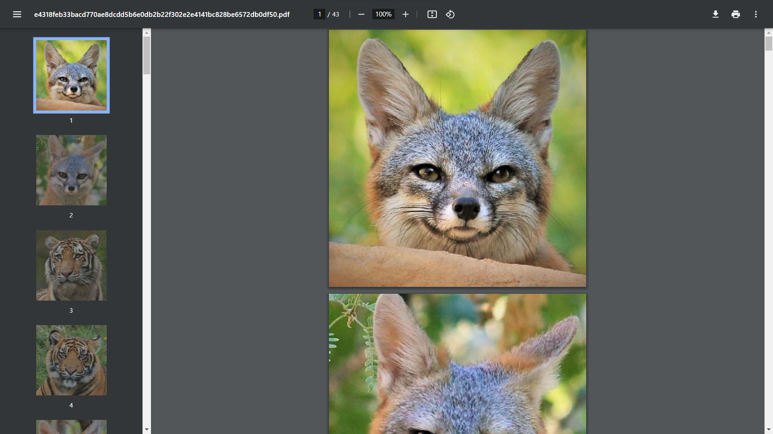This screenshot has width=773, height=434.
Task: Jump to page 3 tiger thumbnail
Action: coord(71,265)
